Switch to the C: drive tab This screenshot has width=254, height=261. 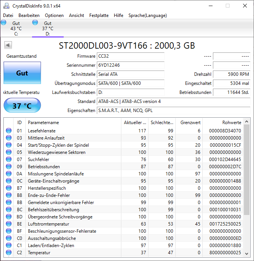coord(16,28)
